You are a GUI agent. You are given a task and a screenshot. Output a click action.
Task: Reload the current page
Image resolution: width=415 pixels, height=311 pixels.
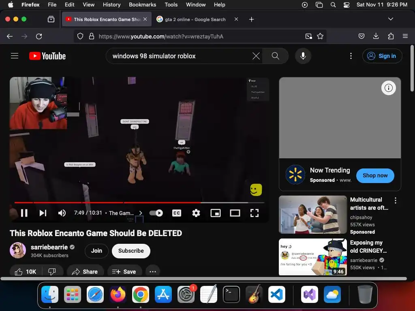(39, 36)
